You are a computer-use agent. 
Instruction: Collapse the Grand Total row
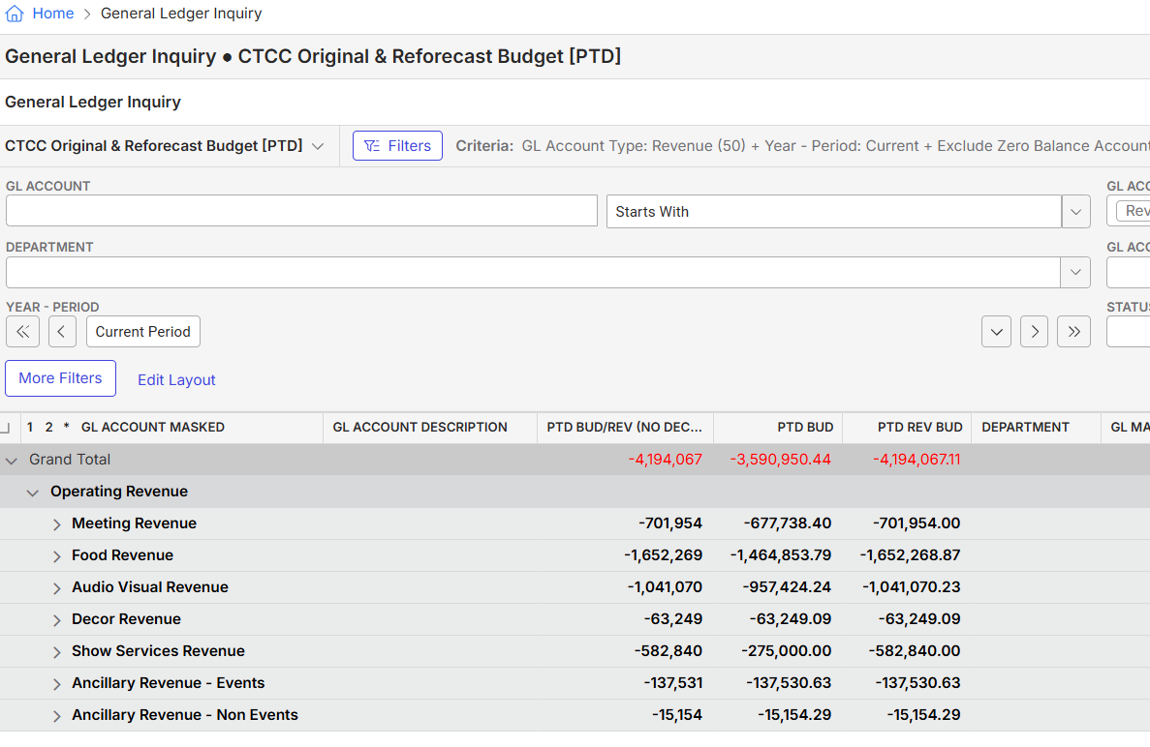point(11,461)
